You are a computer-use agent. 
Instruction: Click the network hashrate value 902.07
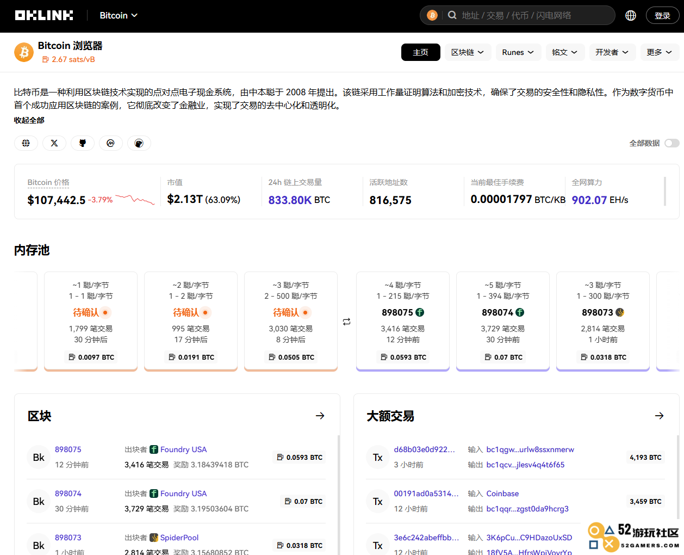589,200
